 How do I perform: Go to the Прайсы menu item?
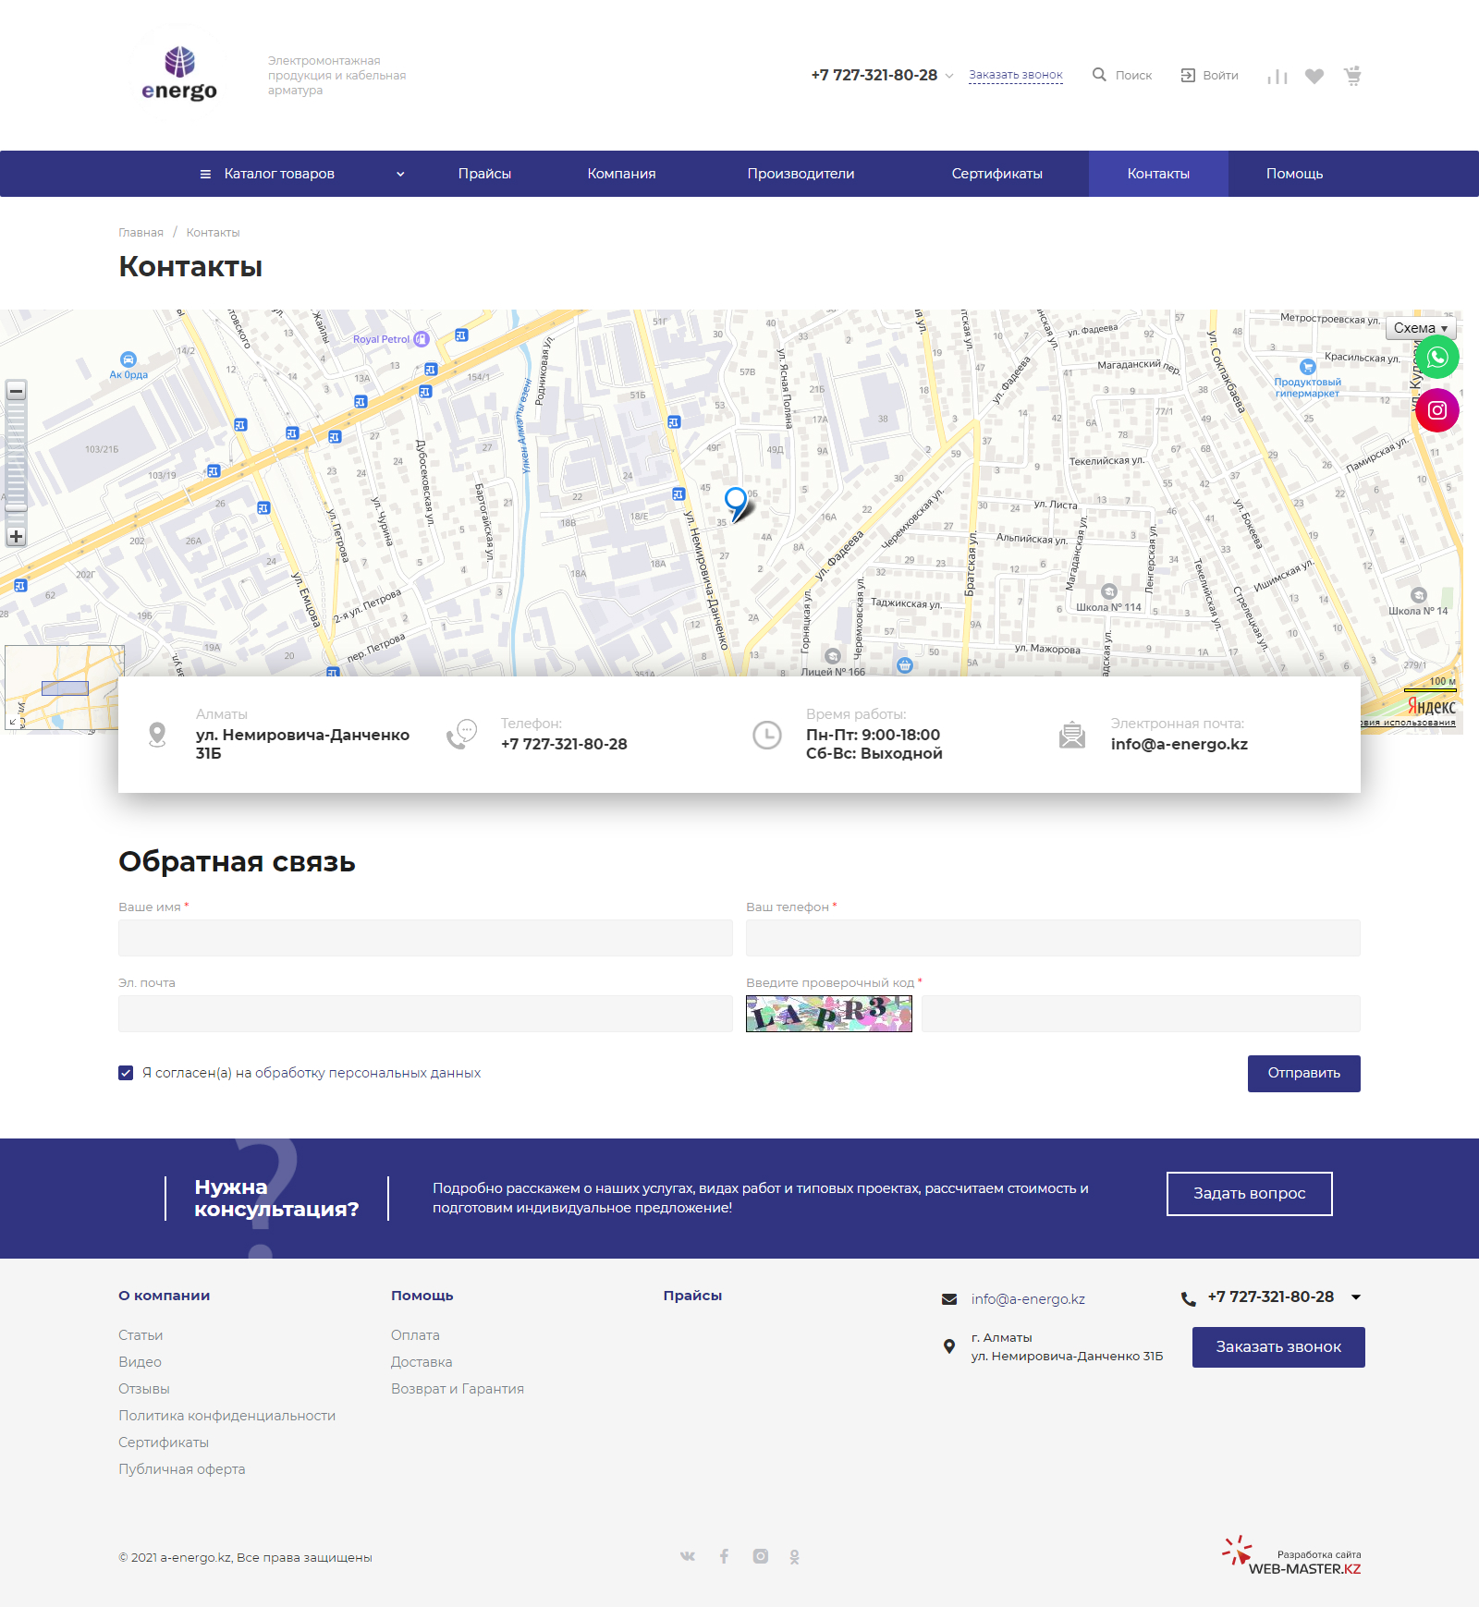pyautogui.click(x=484, y=174)
